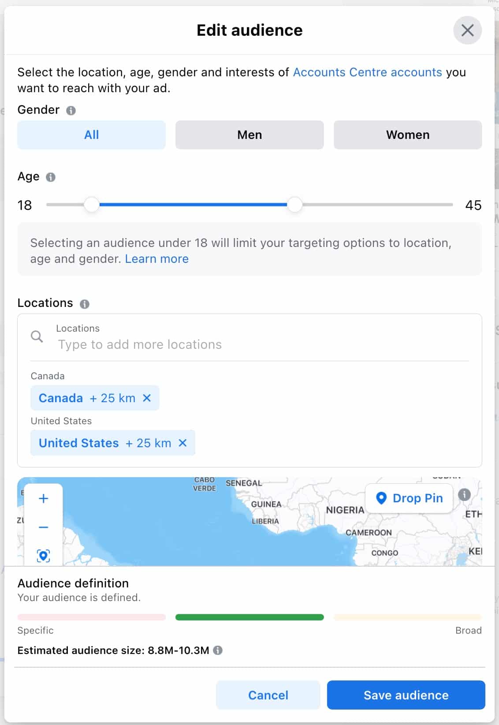Viewport: 499px width, 725px height.
Task: Open the Canada + 25 km radius option
Action: pos(113,398)
